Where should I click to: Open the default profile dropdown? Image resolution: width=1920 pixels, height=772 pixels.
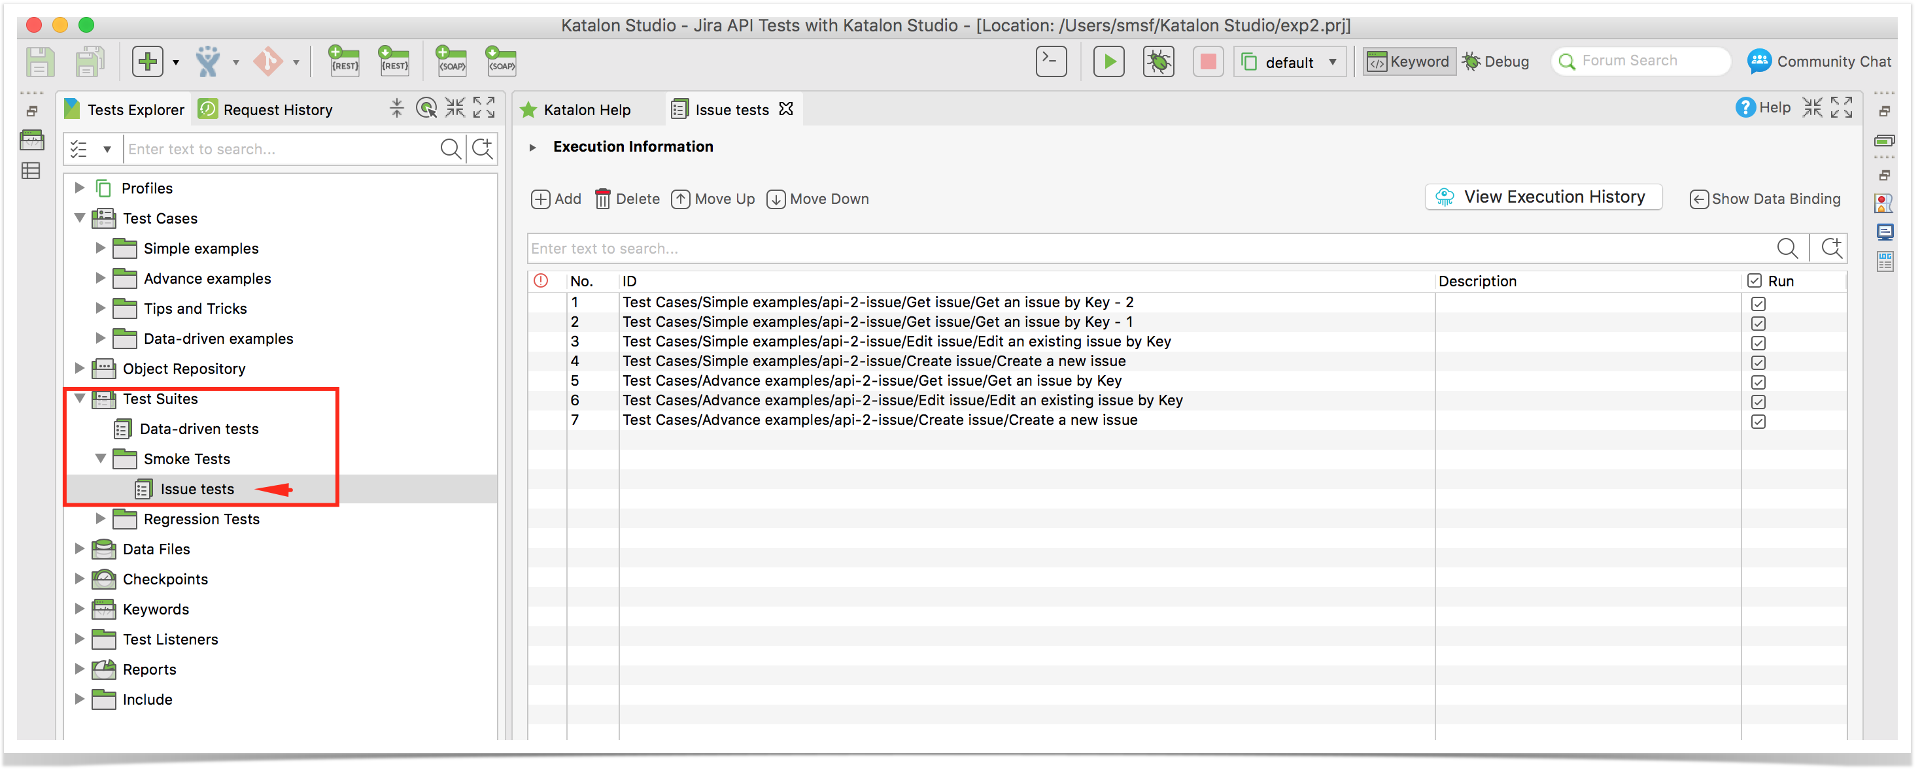click(1290, 62)
